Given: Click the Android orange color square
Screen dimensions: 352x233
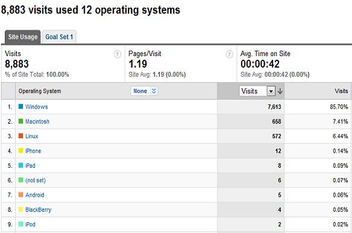Looking at the screenshot, I should (21, 195).
